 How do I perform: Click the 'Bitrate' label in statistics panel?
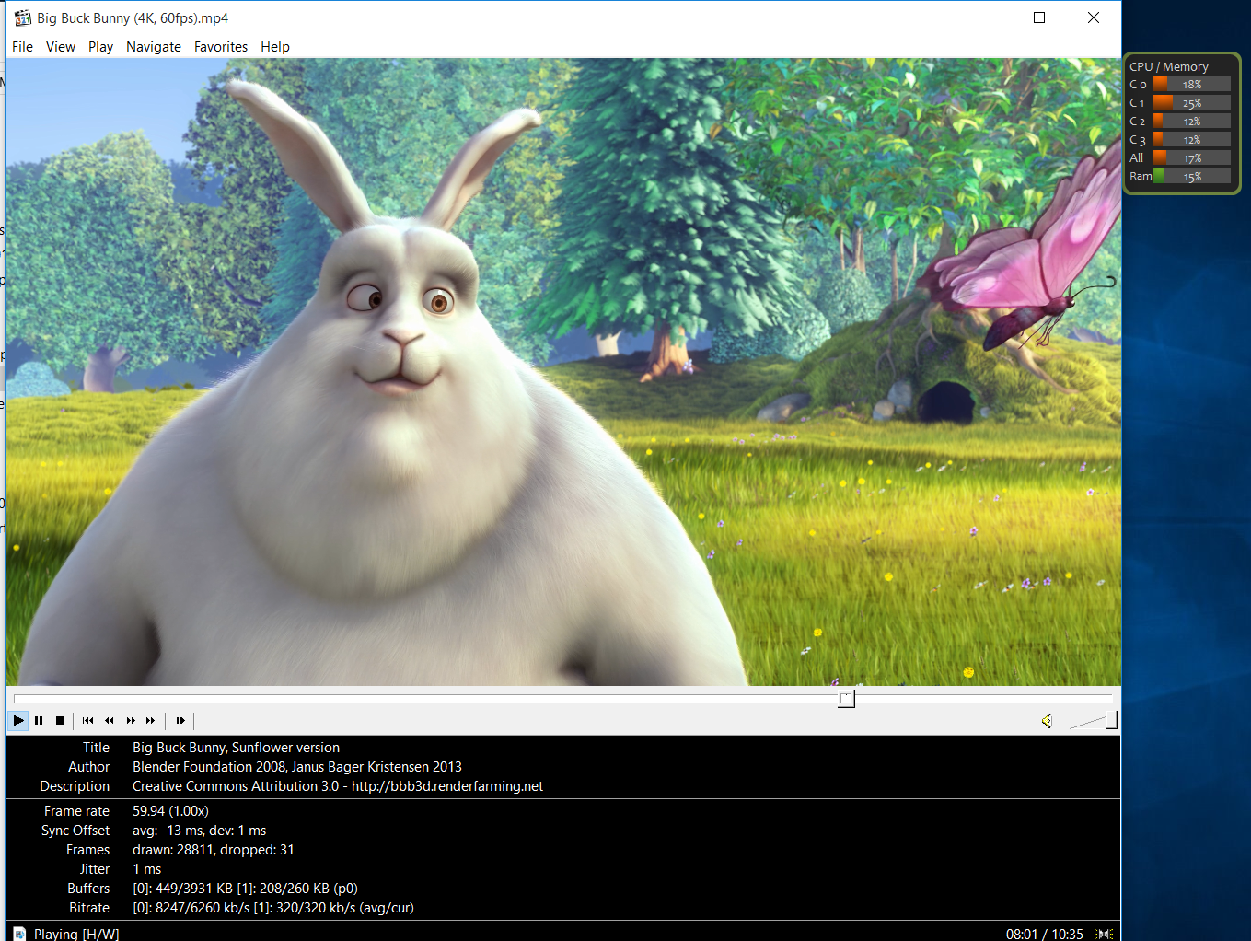coord(89,908)
